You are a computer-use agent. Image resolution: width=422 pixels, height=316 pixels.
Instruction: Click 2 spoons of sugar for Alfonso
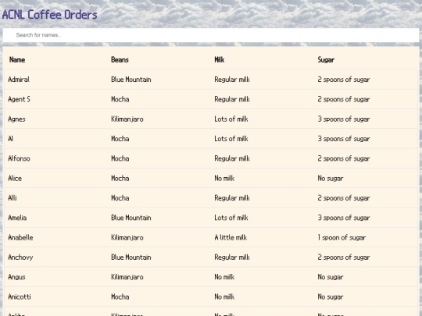pos(344,158)
